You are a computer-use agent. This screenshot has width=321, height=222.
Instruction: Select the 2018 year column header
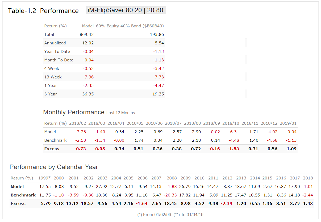(x=308, y=178)
